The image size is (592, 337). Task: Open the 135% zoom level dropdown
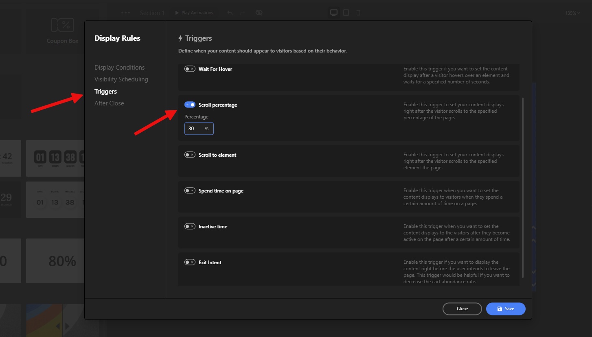pos(572,13)
